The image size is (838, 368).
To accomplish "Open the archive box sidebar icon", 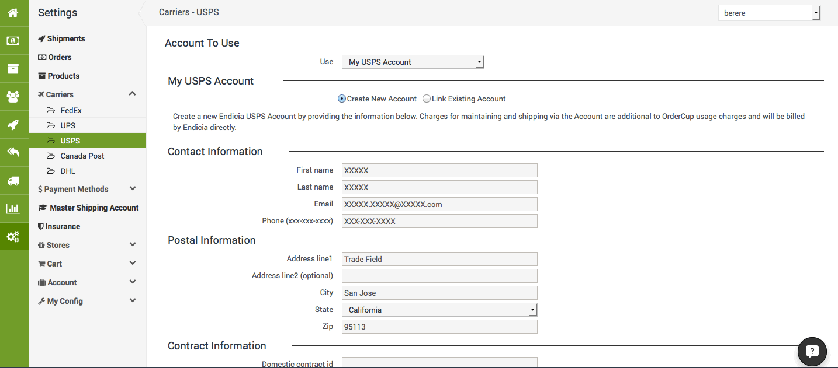I will 13,69.
